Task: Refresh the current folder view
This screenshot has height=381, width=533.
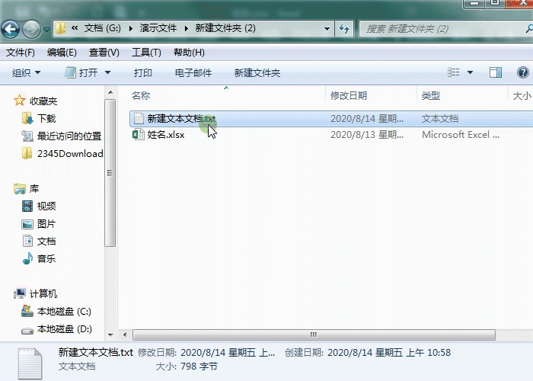Action: click(x=344, y=29)
